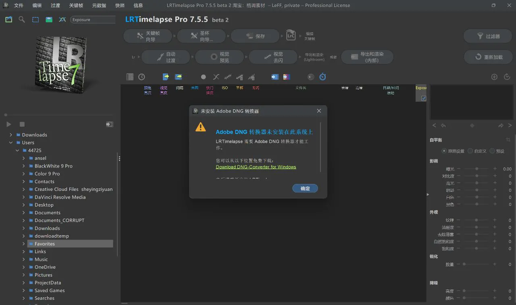This screenshot has width=516, height=305.
Task: Click the open folder icon at top-left
Action: click(8, 19)
